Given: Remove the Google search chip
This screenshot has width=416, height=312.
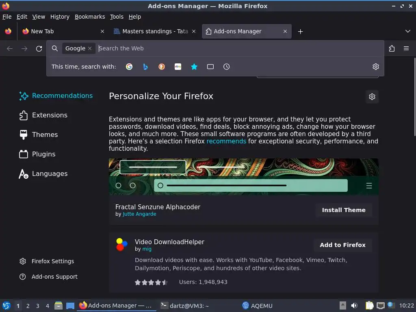Looking at the screenshot, I should [x=90, y=48].
